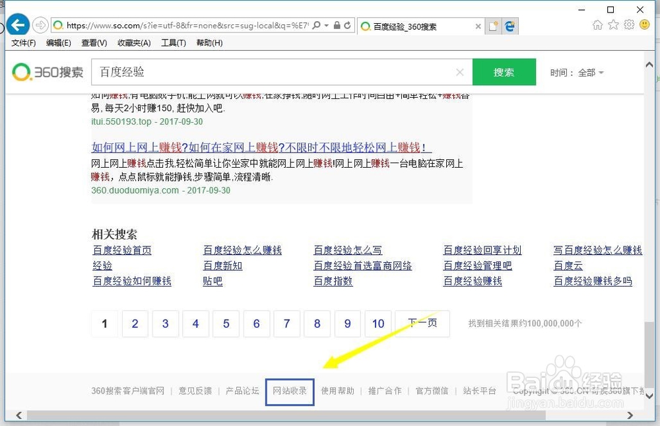
Task: Open related search 经验
Action: pyautogui.click(x=102, y=266)
